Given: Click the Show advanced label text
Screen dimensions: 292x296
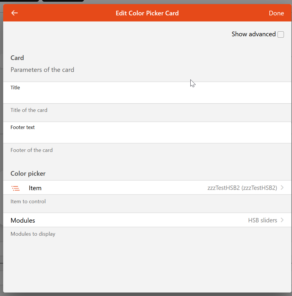Looking at the screenshot, I should [253, 34].
